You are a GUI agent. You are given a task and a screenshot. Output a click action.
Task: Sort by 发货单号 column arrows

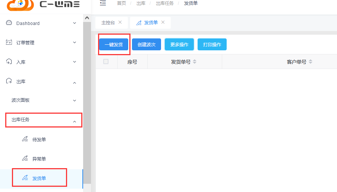[195, 62]
